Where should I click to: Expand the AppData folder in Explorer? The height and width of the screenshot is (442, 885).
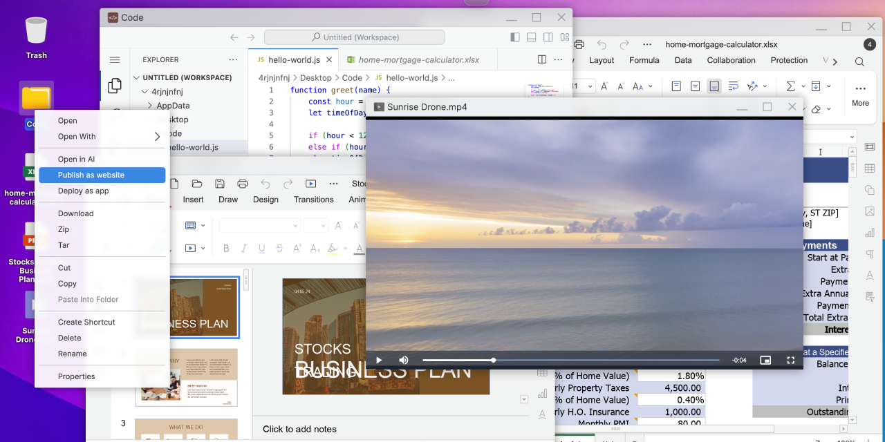(173, 106)
